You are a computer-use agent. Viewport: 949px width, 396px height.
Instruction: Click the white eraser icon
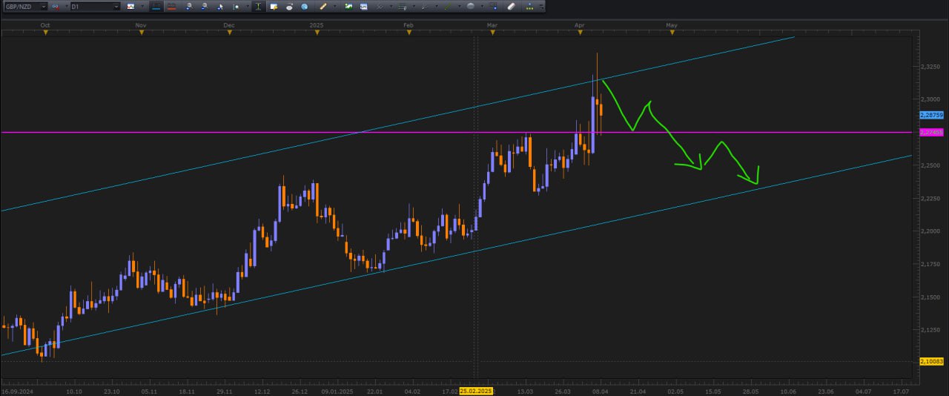[511, 7]
